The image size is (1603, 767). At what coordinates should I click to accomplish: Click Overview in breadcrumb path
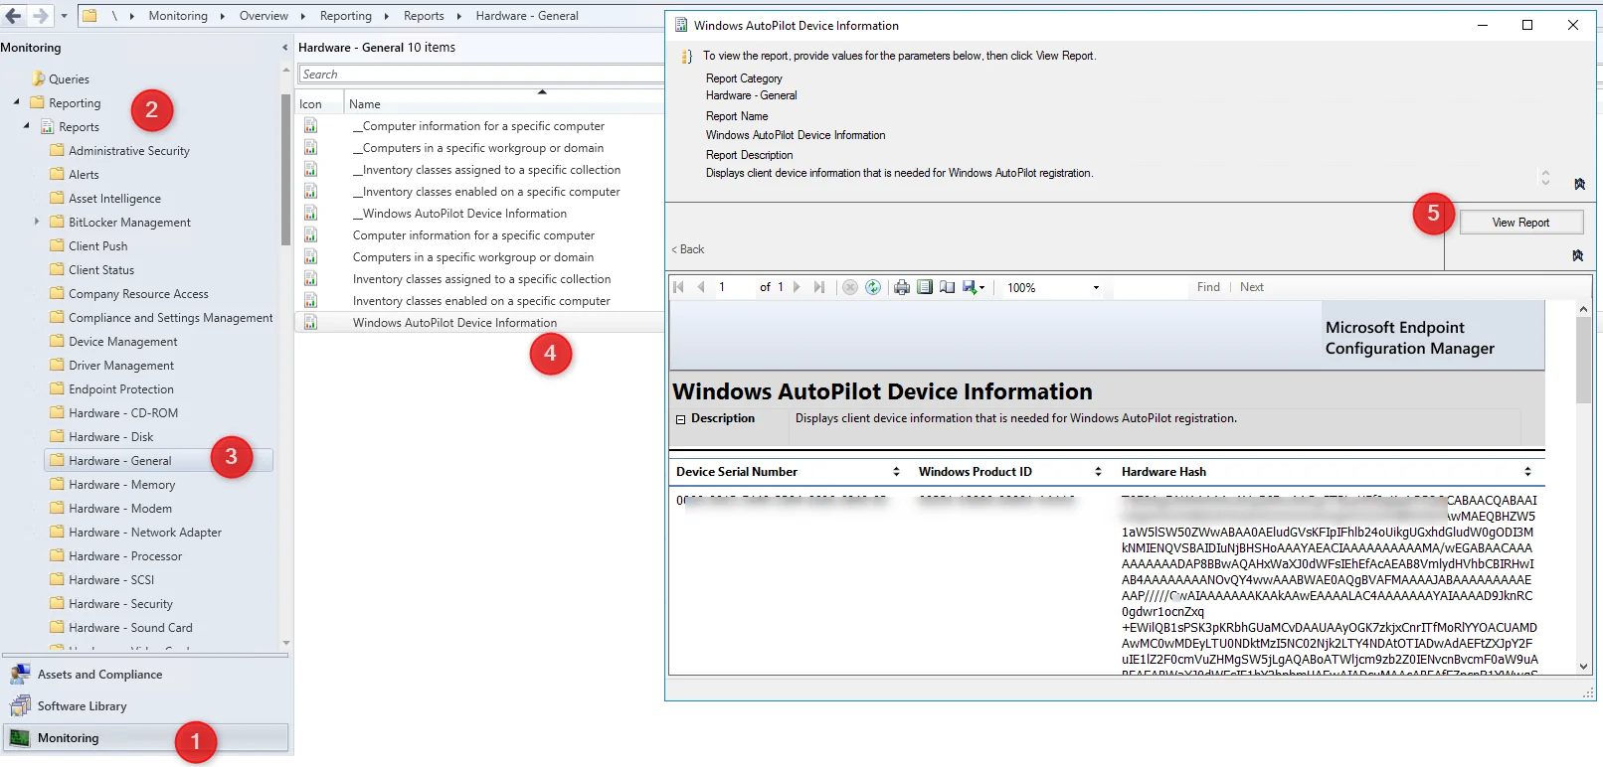(x=264, y=16)
